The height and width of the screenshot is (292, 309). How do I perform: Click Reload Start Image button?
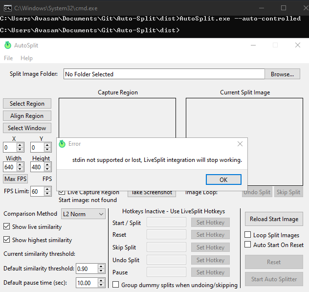(274, 219)
